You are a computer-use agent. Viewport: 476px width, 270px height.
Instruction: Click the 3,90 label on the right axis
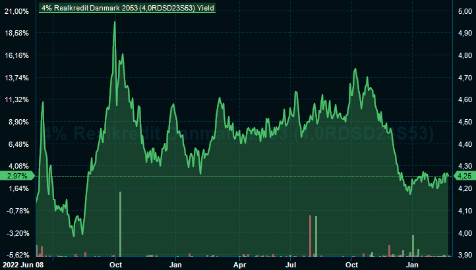(x=464, y=255)
